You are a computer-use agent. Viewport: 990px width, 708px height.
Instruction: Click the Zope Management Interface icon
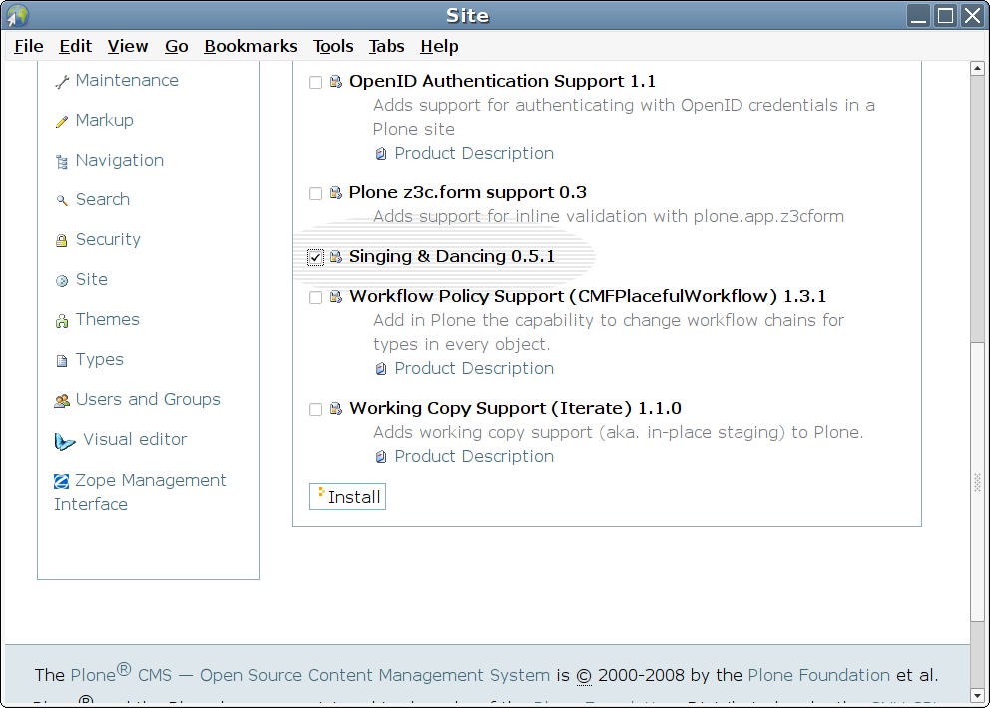coord(62,481)
